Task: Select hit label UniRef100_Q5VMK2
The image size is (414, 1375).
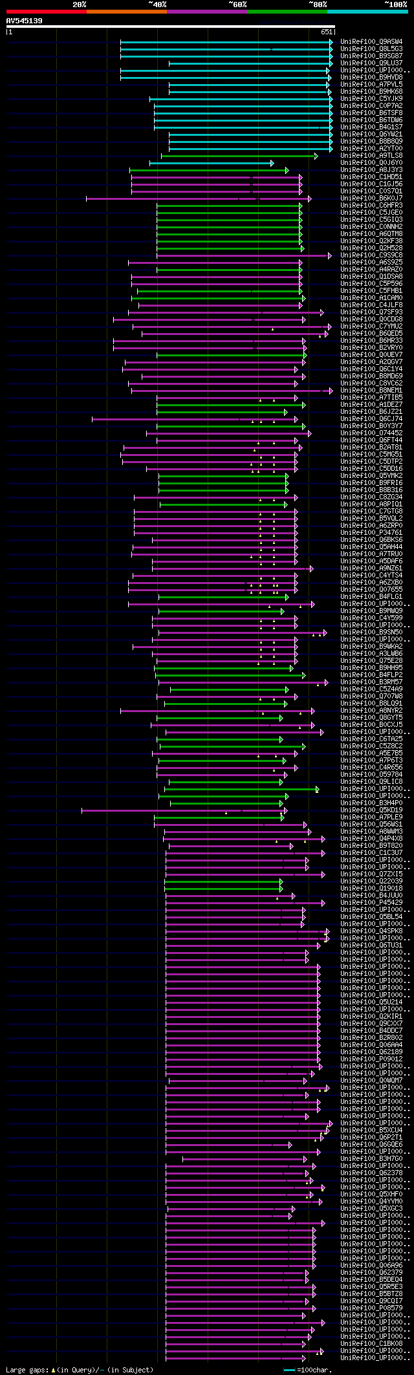Action: 371,475
